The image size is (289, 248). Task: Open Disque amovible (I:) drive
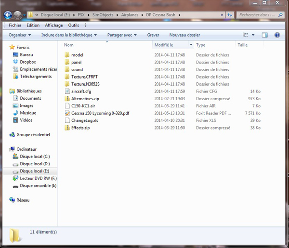coord(38,186)
